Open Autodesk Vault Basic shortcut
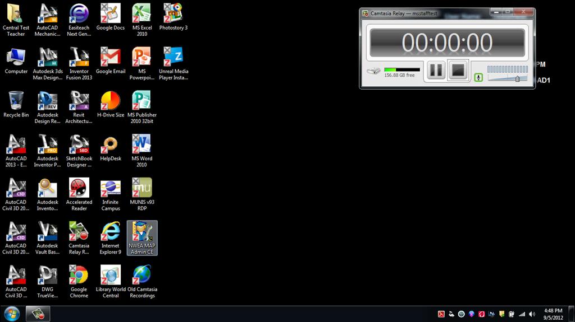The width and height of the screenshot is (575, 322). tap(47, 238)
